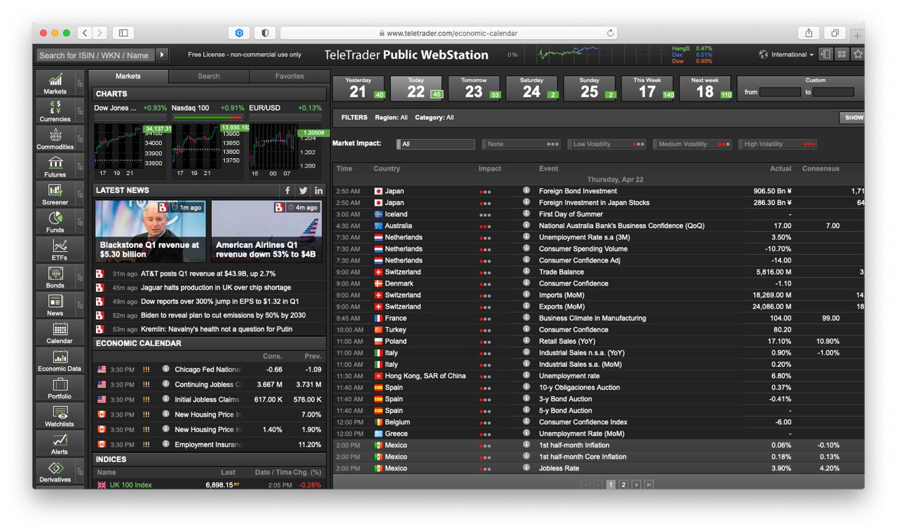Open the Markets sidebar icon
This screenshot has width=897, height=532.
pyautogui.click(x=55, y=83)
